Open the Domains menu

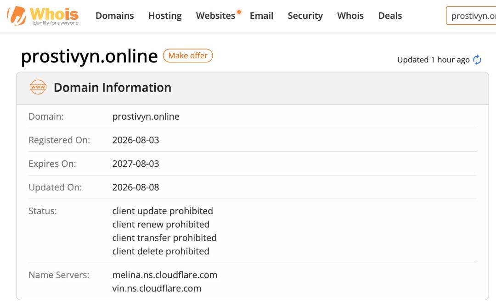[115, 16]
